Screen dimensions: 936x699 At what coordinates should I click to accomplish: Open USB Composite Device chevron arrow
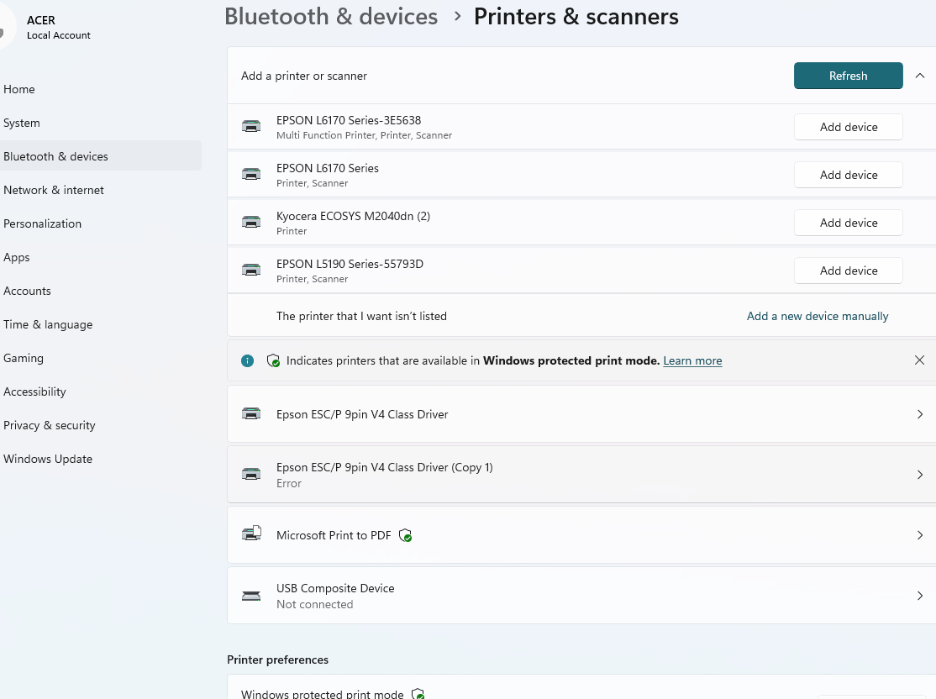tap(920, 596)
